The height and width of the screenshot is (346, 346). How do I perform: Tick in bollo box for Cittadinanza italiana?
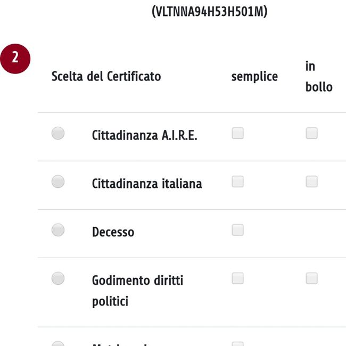[311, 182]
